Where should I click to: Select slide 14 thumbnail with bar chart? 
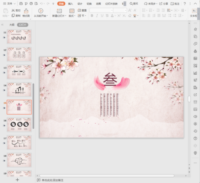pyautogui.click(x=19, y=89)
